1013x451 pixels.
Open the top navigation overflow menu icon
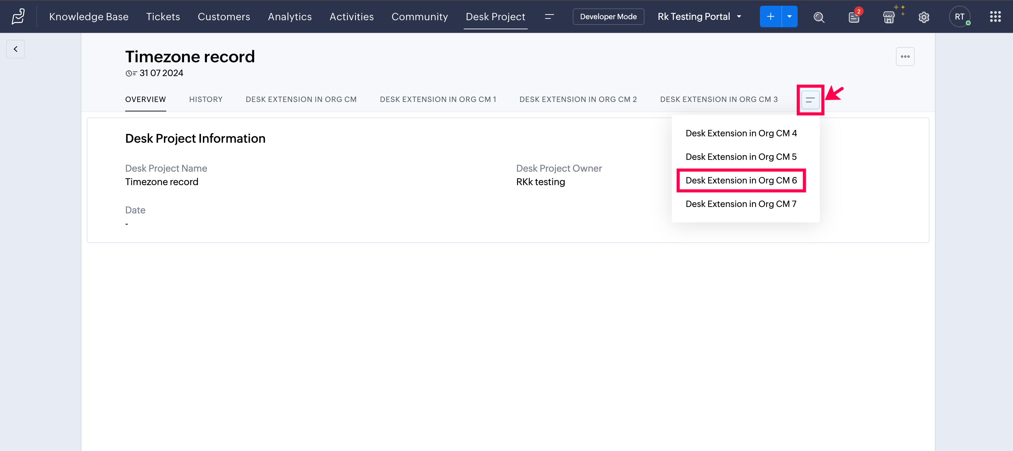coord(549,16)
